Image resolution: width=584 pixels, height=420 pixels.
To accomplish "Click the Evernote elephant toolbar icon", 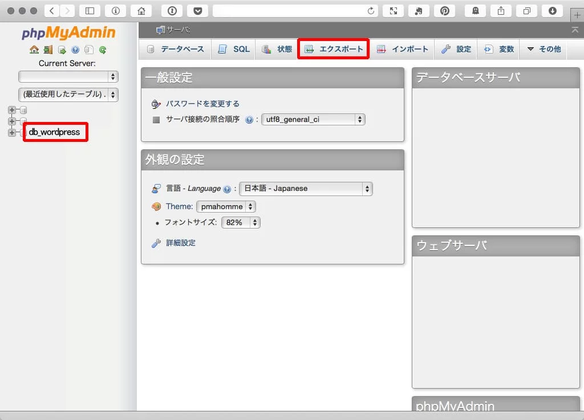I will tap(419, 11).
